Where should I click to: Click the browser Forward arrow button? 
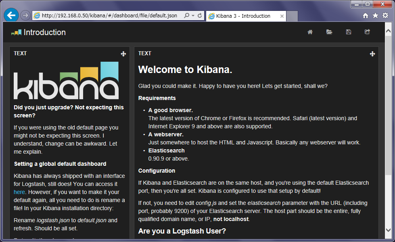pos(25,15)
